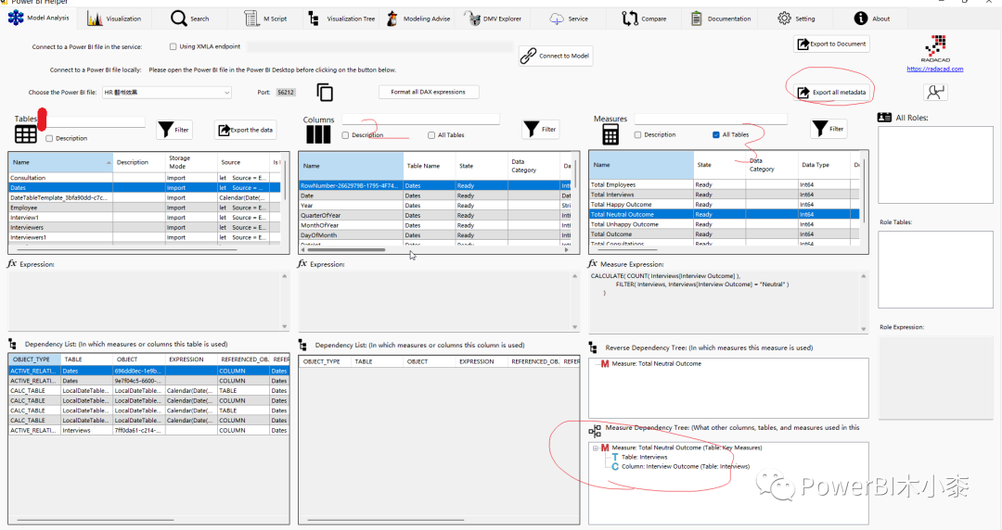Viewport: 1002px width, 530px height.
Task: Click the Data Type header in Measures
Action: [824, 165]
